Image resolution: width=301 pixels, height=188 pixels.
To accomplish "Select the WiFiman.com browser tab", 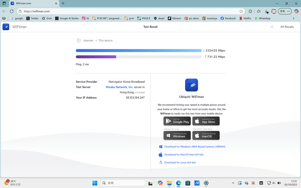I will [32, 4].
